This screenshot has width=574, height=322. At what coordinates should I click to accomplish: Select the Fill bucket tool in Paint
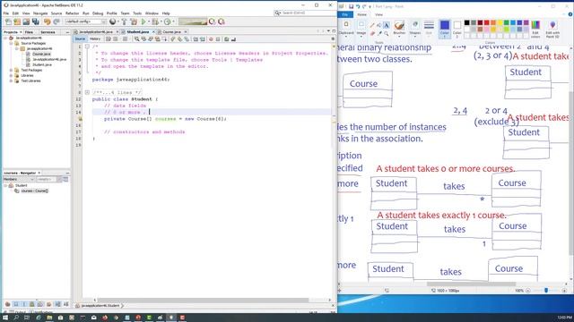379,25
